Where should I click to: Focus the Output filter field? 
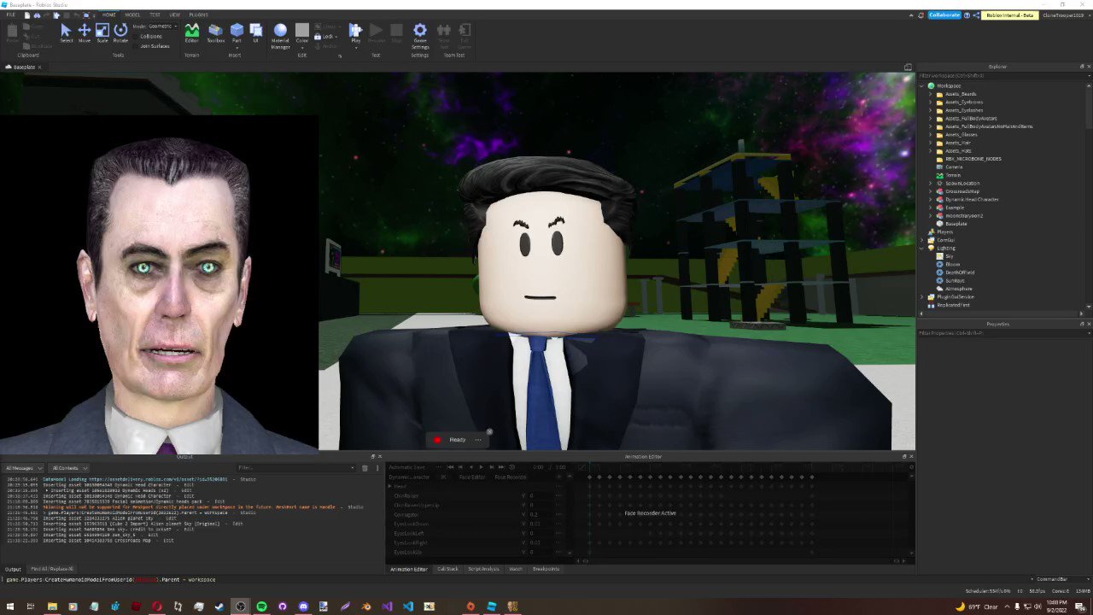295,468
